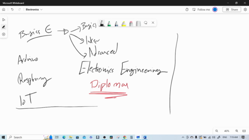Select the pink eraser tool

pos(131,23)
